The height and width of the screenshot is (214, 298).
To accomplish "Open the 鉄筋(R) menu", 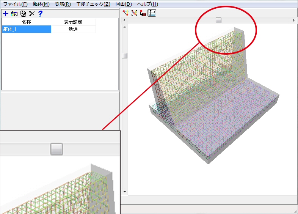I will point(63,4).
